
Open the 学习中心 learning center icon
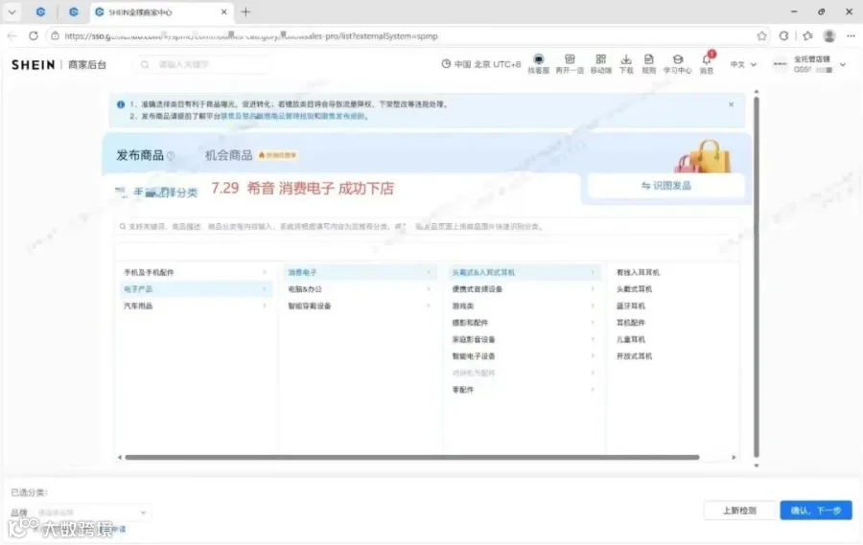[677, 63]
